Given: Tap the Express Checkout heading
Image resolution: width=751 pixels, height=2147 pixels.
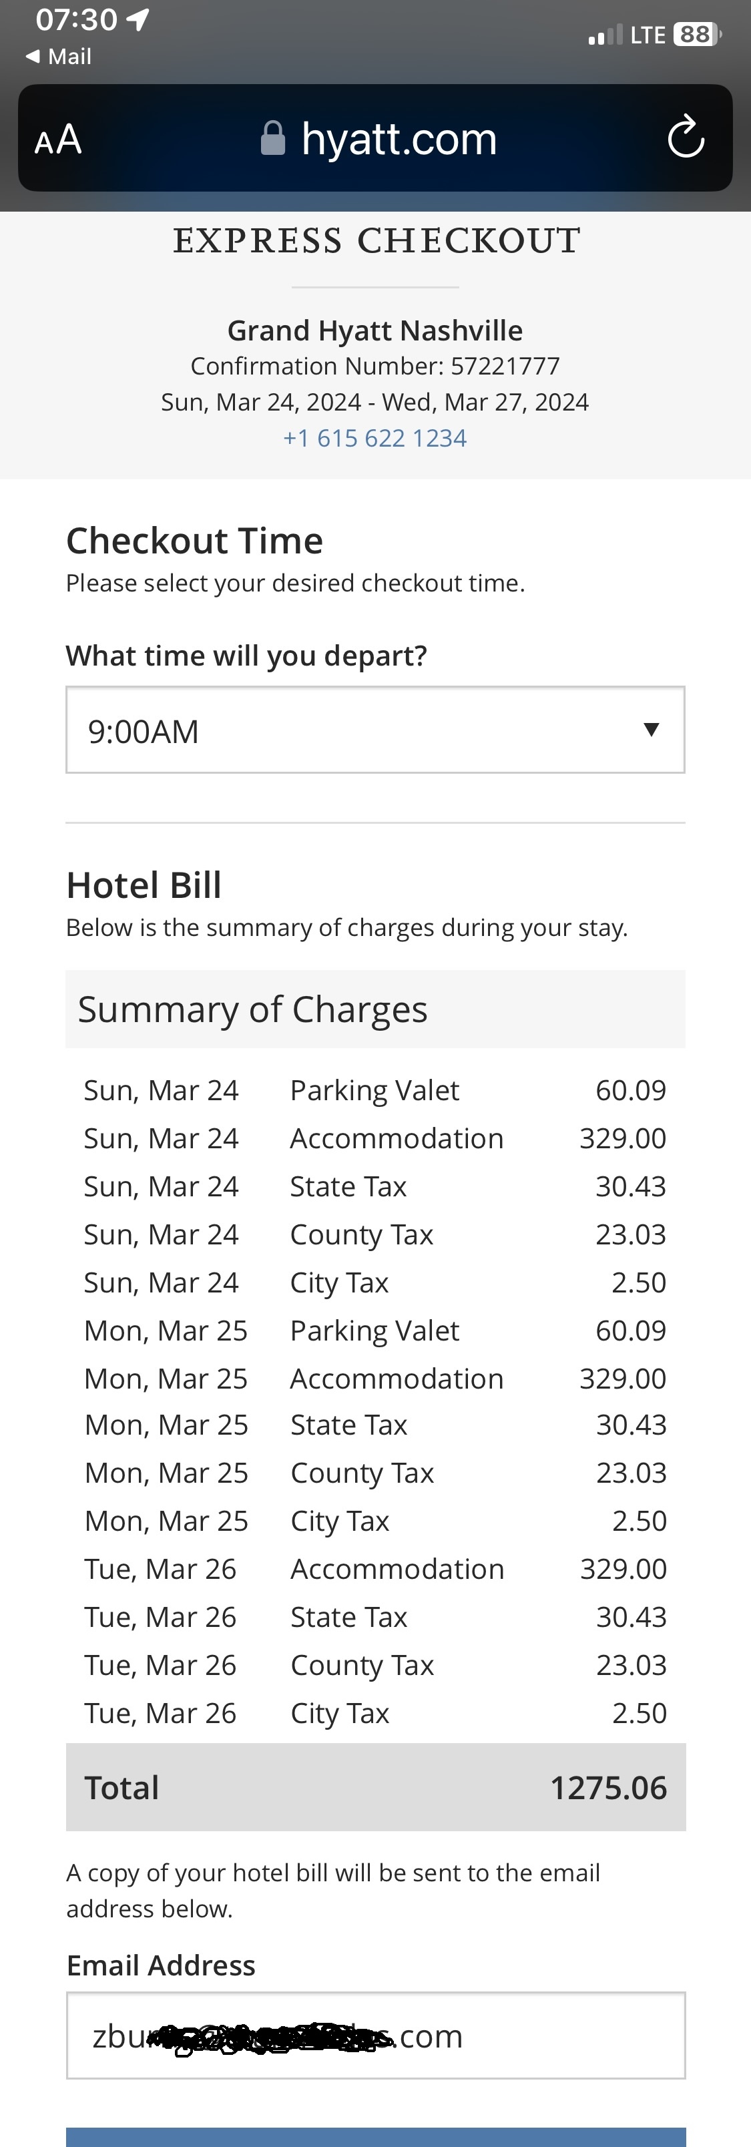Looking at the screenshot, I should pos(376,242).
